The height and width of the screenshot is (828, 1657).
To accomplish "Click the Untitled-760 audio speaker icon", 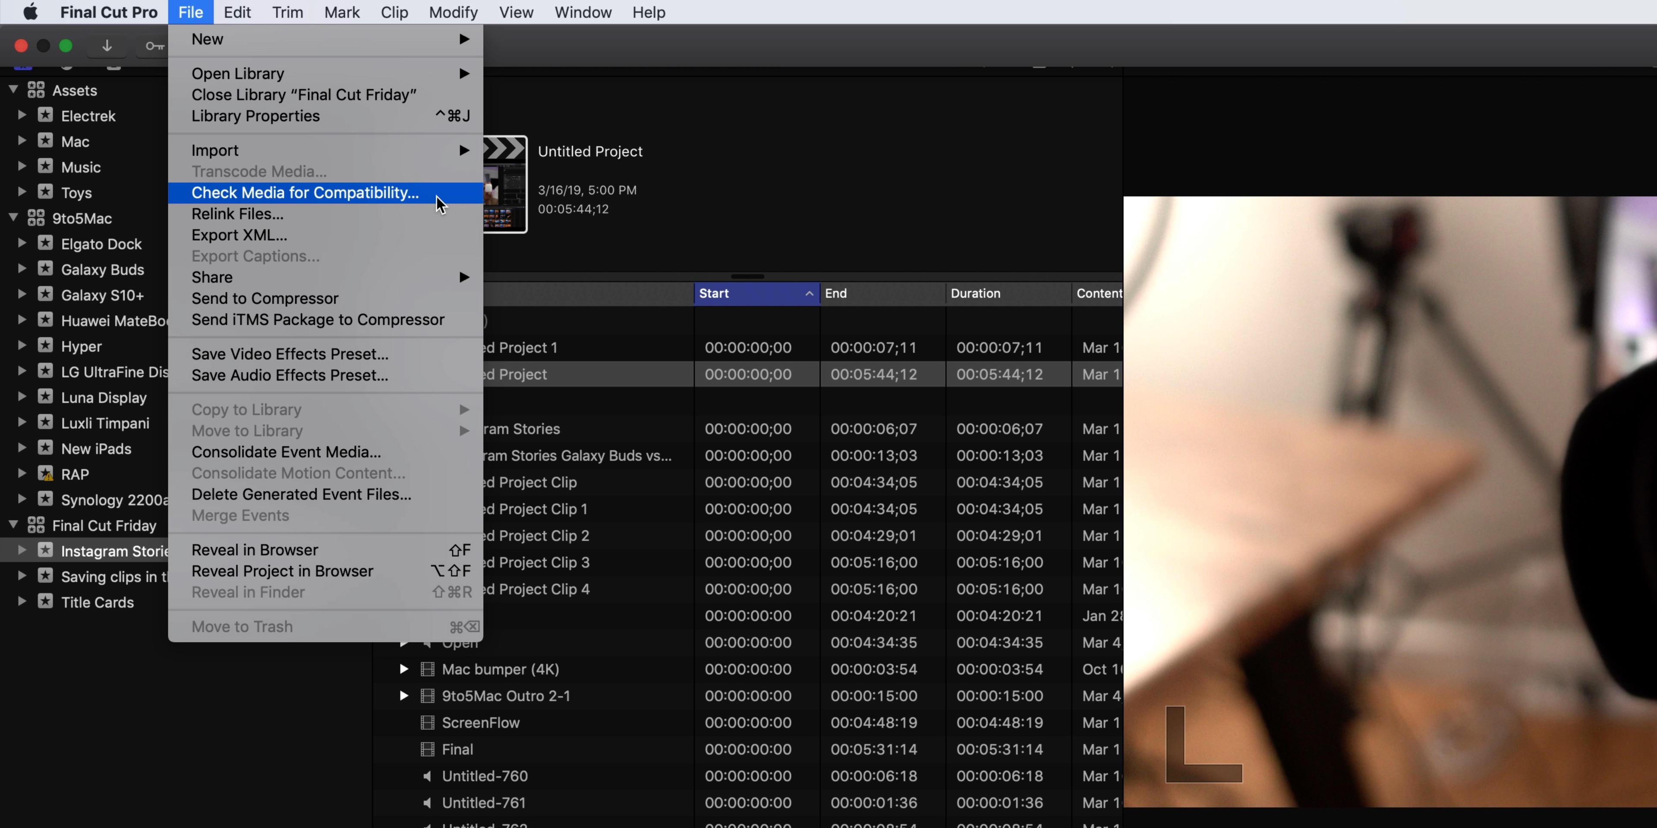I will (427, 776).
